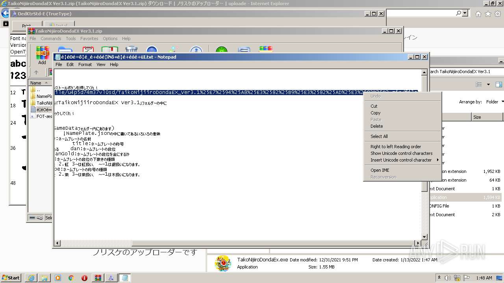Open the WinRAR Options menu
This screenshot has width=504, height=283.
pos(110,39)
